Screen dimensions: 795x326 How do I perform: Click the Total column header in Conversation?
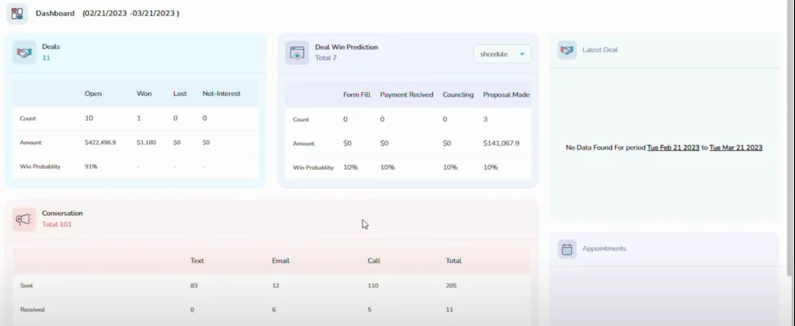coord(453,261)
